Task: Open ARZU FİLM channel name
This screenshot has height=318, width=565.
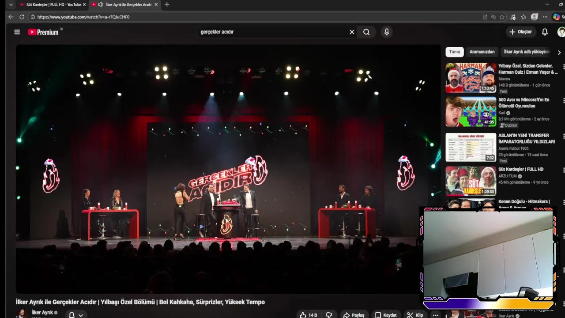Action: 508,176
